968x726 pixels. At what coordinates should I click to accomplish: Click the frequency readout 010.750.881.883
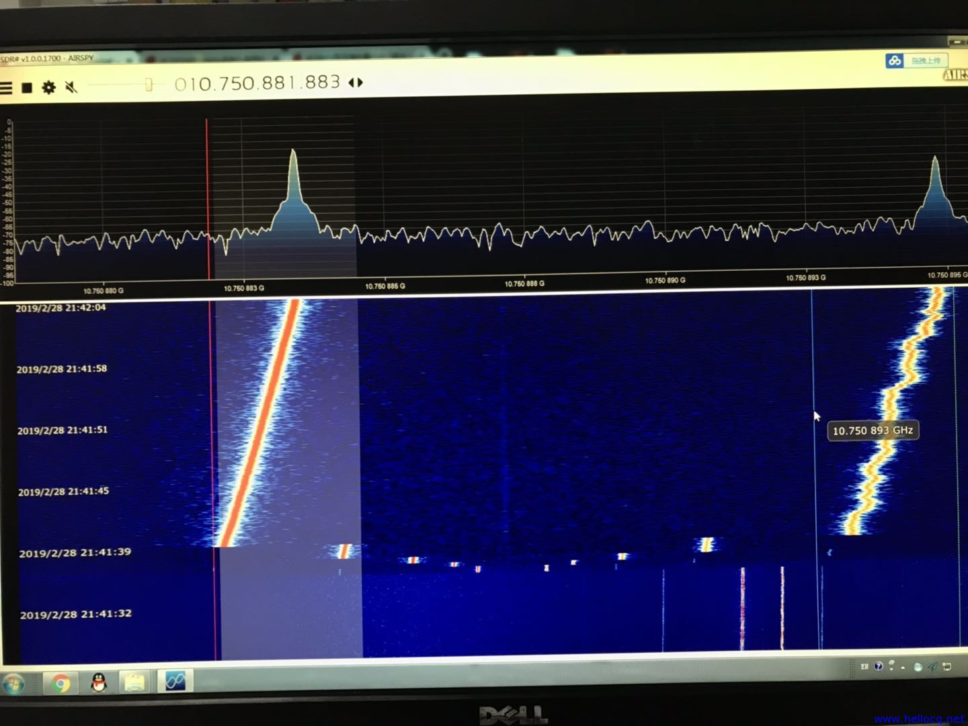pyautogui.click(x=257, y=83)
